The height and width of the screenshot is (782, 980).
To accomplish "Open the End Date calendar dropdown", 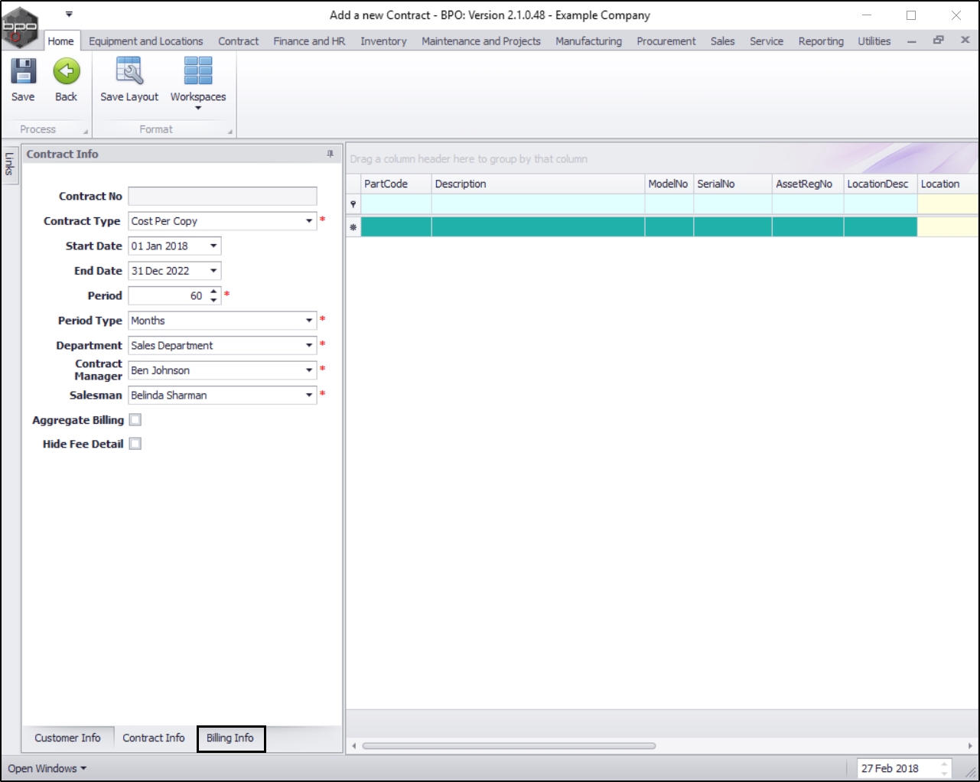I will (213, 271).
